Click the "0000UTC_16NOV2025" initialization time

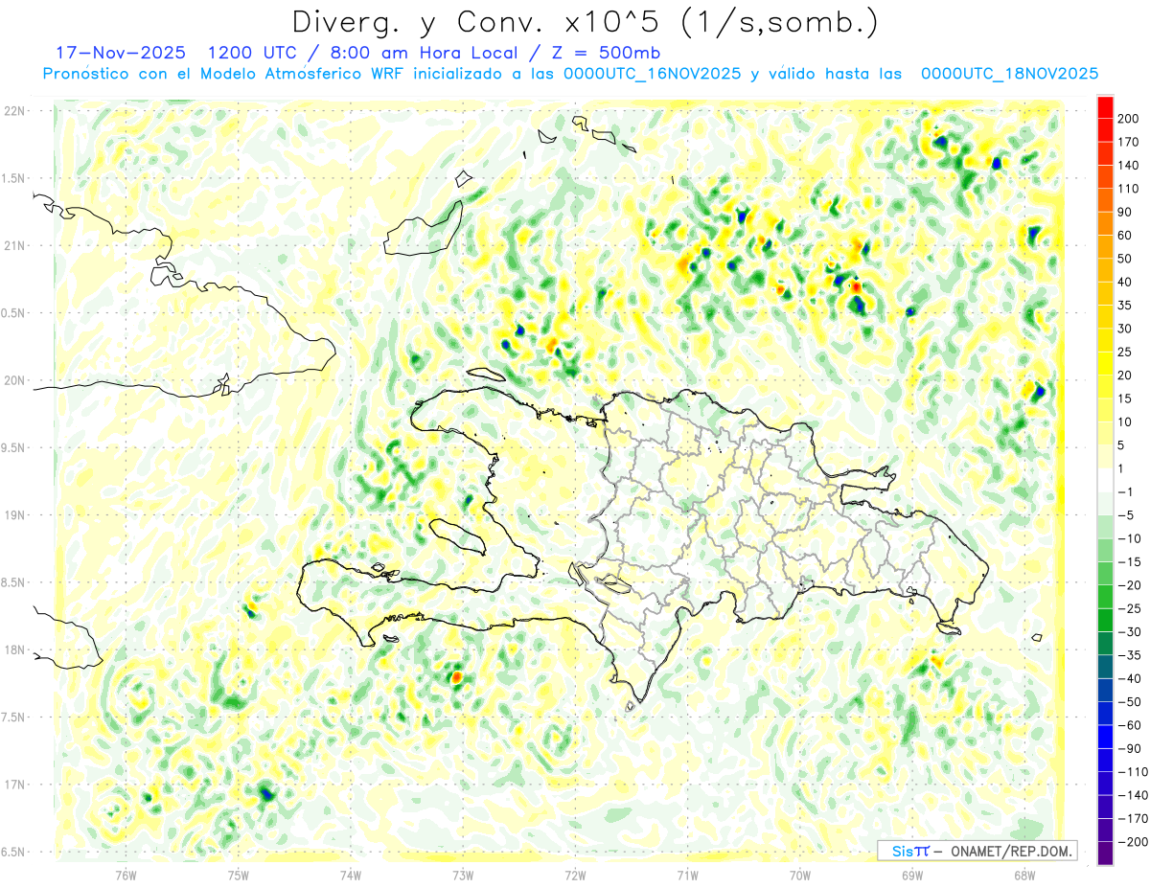click(x=652, y=74)
